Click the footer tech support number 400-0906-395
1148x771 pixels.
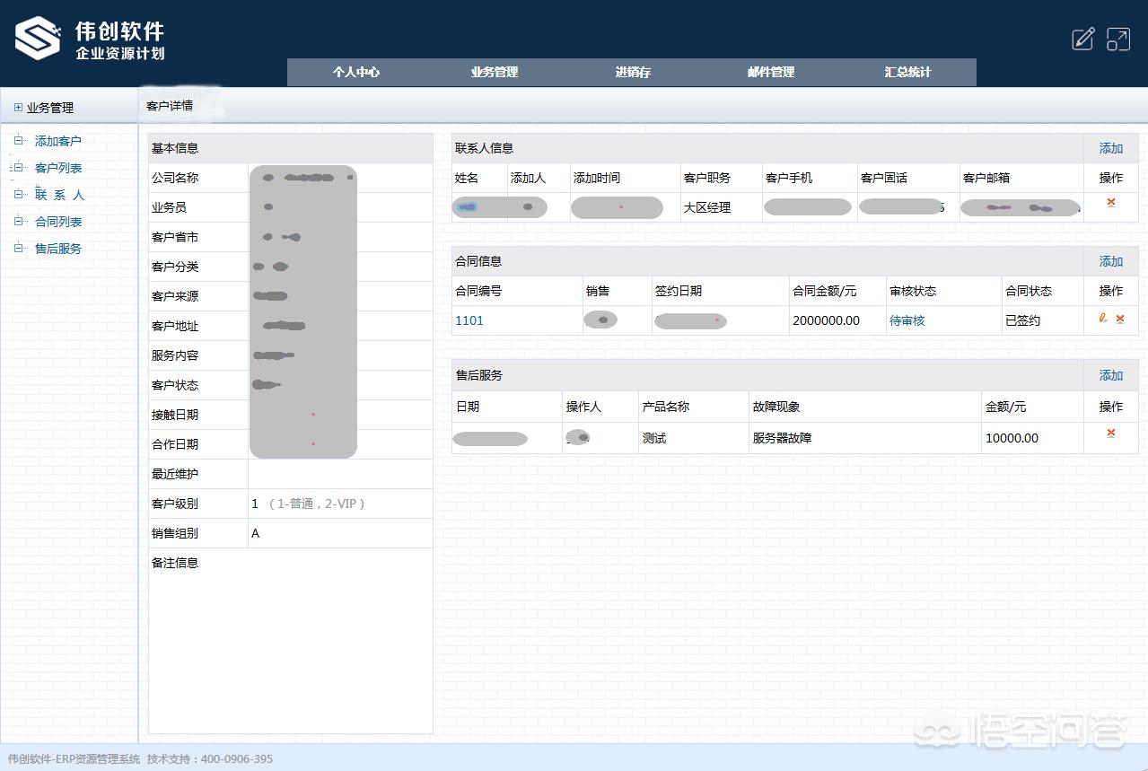click(237, 758)
